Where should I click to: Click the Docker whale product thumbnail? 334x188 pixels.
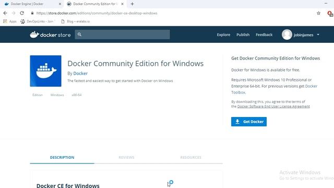45,71
